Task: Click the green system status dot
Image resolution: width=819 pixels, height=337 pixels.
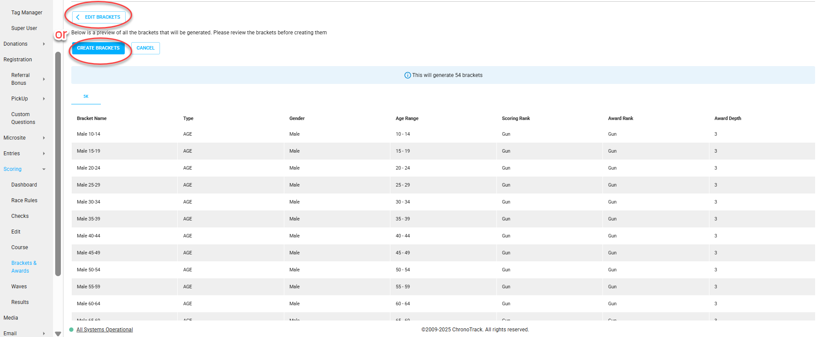Action: (71, 330)
